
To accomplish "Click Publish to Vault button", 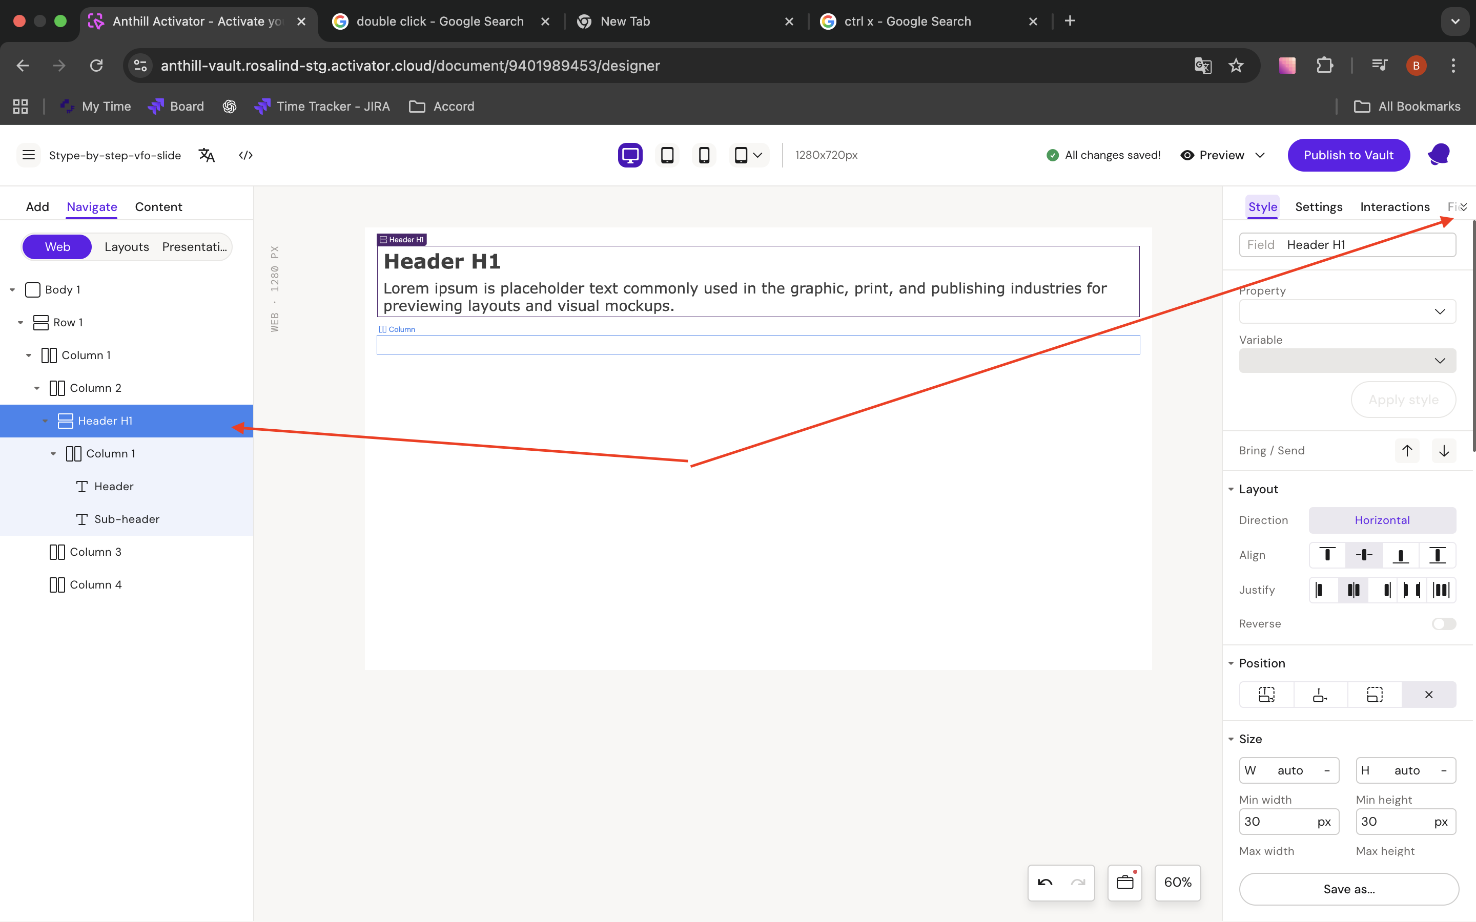I will [1348, 155].
